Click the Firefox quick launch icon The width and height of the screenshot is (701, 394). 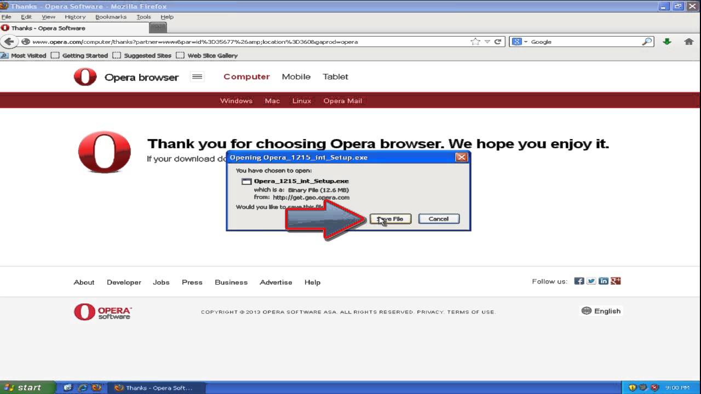96,387
